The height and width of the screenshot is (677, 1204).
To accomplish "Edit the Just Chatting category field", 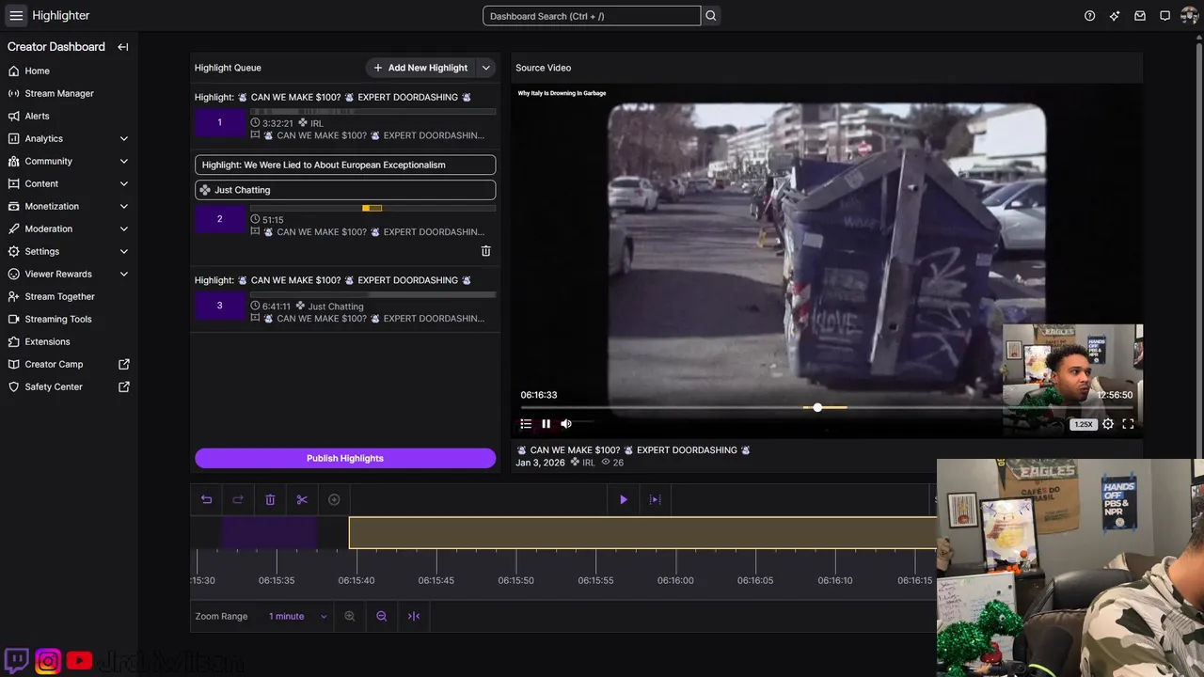I will click(x=345, y=190).
